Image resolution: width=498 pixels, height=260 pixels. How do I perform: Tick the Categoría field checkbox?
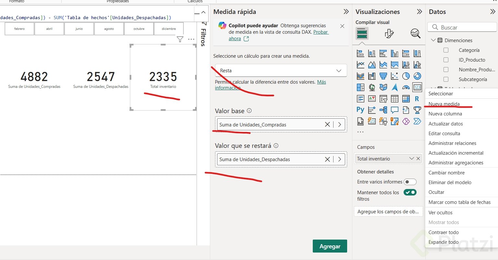(446, 50)
